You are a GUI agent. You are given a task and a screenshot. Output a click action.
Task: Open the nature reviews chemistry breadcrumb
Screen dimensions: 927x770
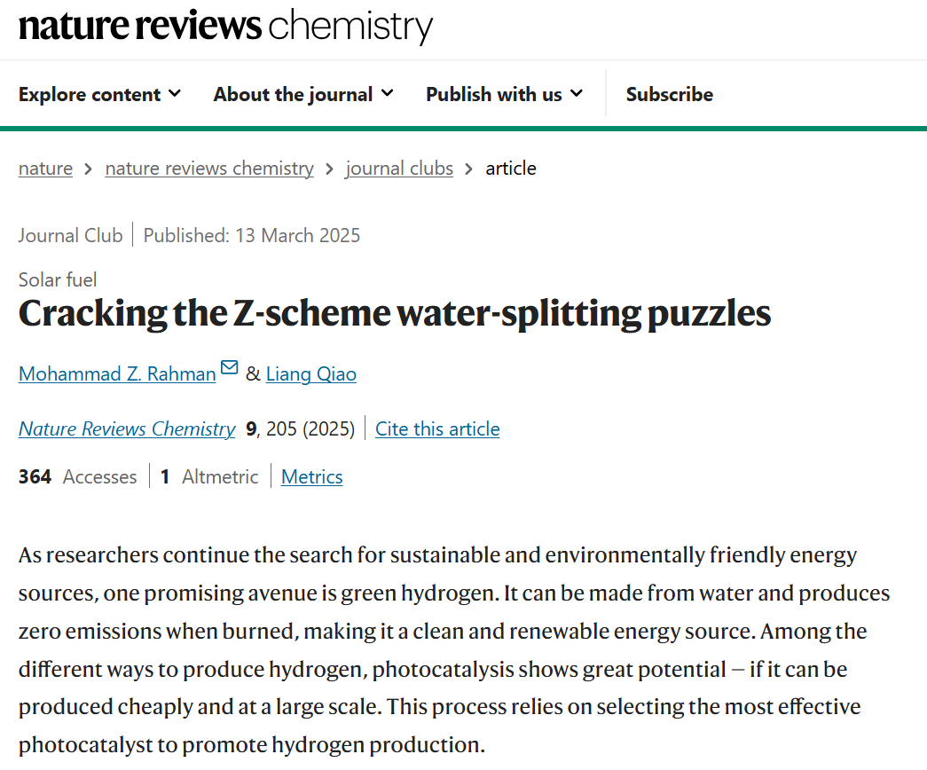coord(209,169)
